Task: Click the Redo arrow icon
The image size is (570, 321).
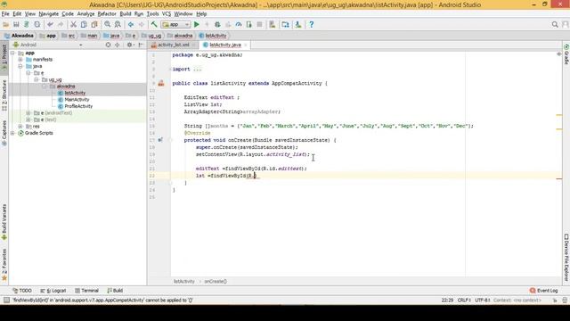Action: 61,25
